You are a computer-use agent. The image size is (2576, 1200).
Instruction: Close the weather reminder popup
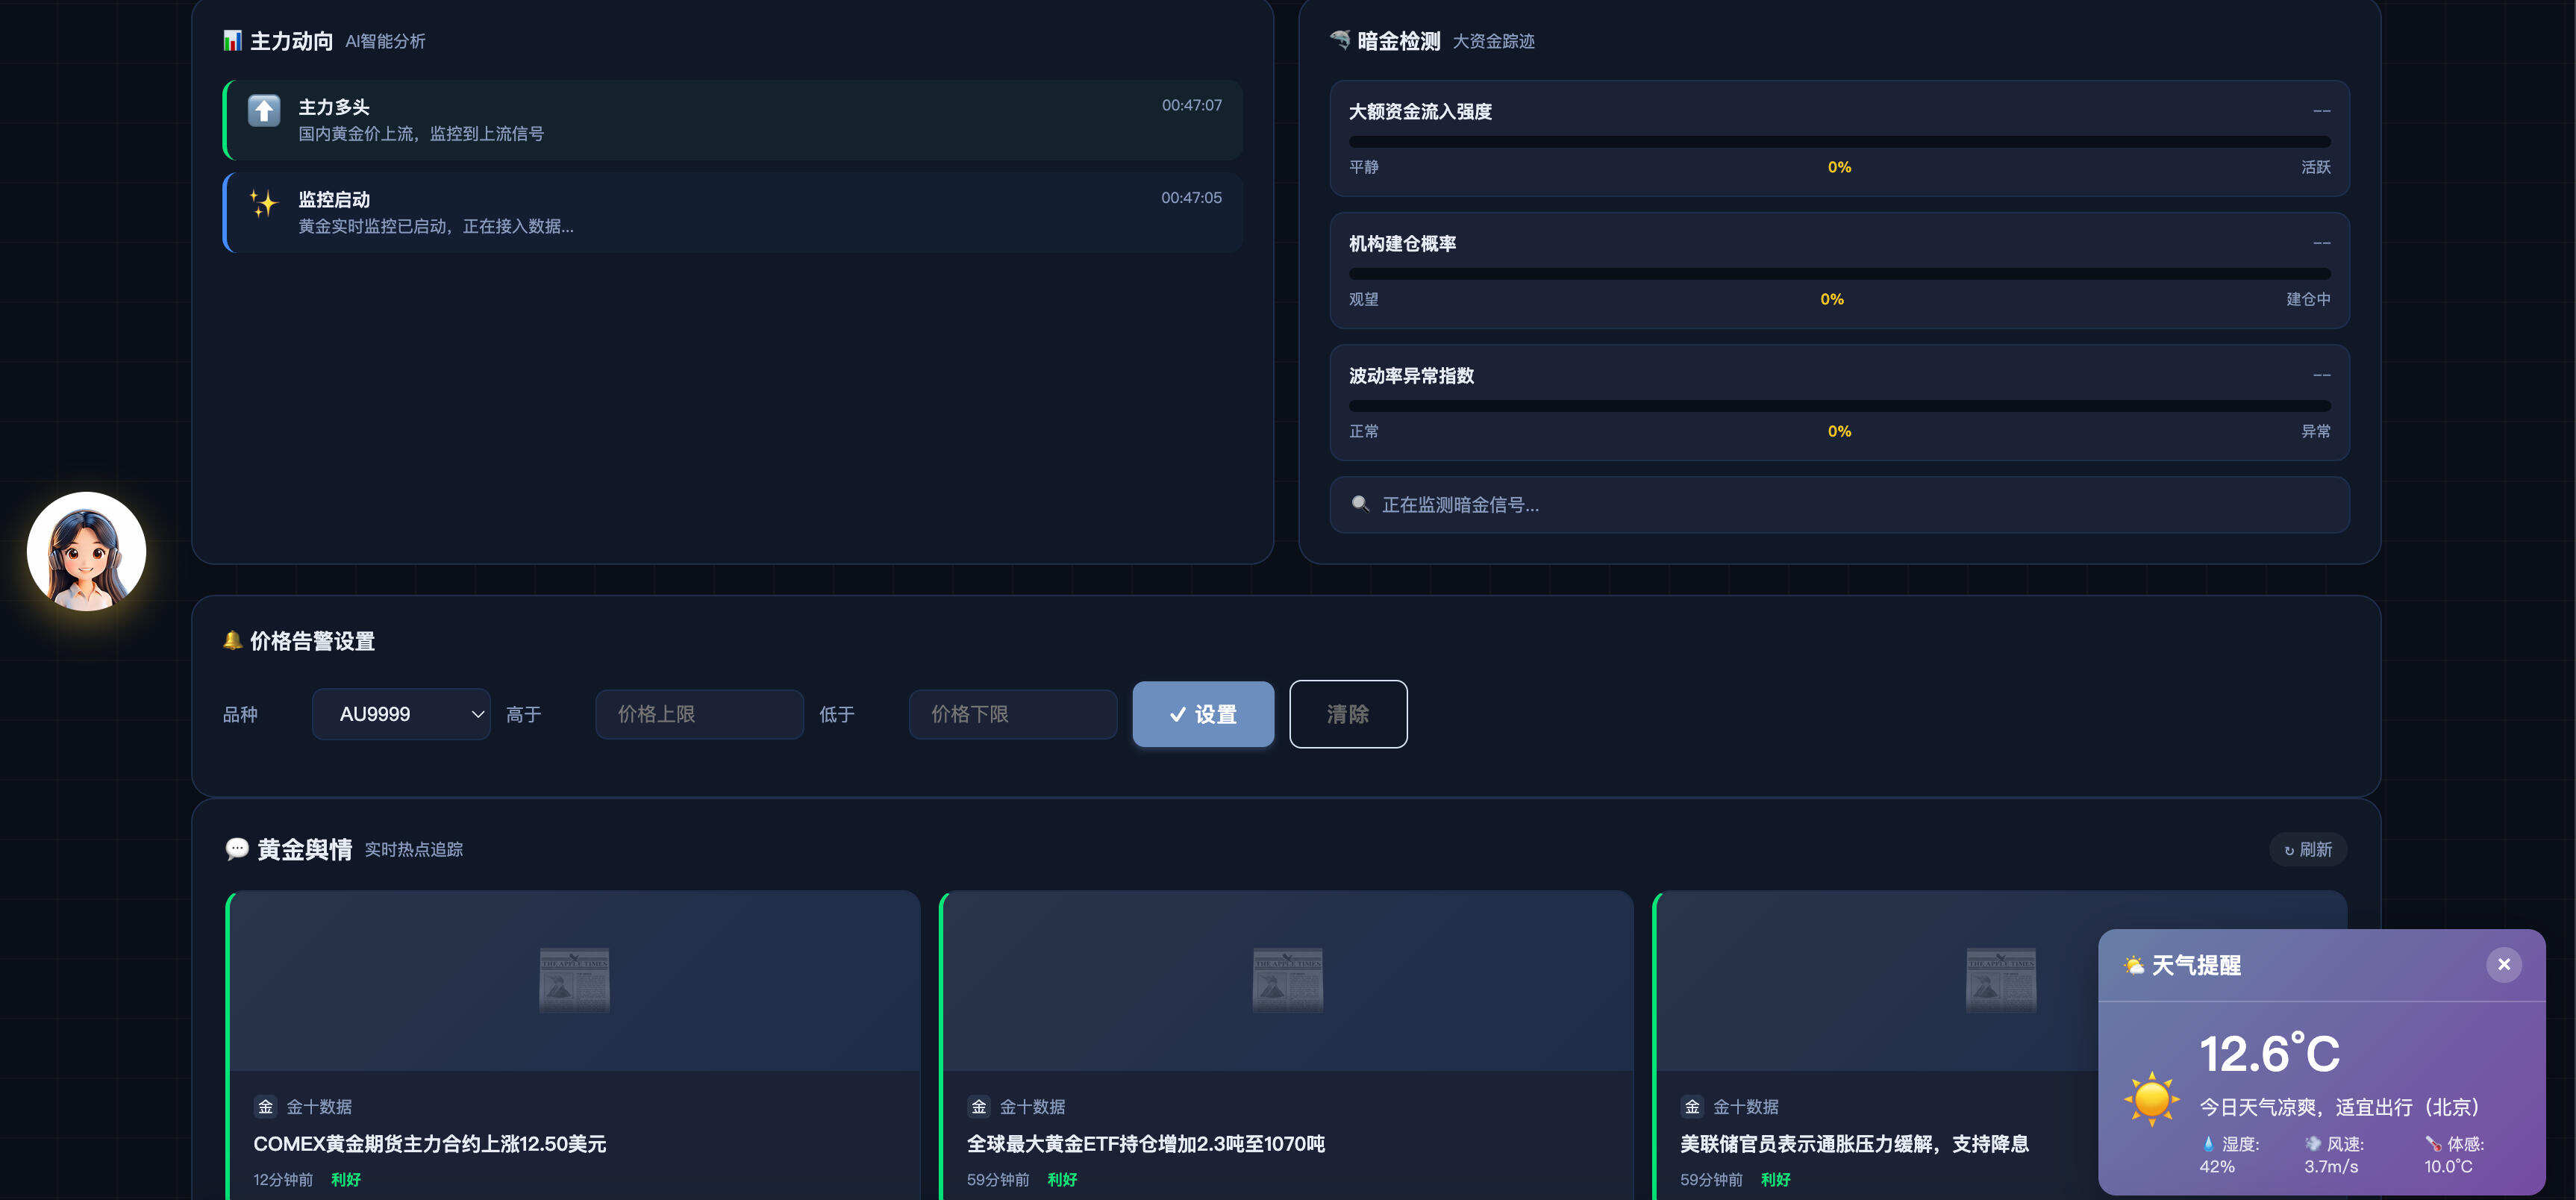tap(2503, 964)
